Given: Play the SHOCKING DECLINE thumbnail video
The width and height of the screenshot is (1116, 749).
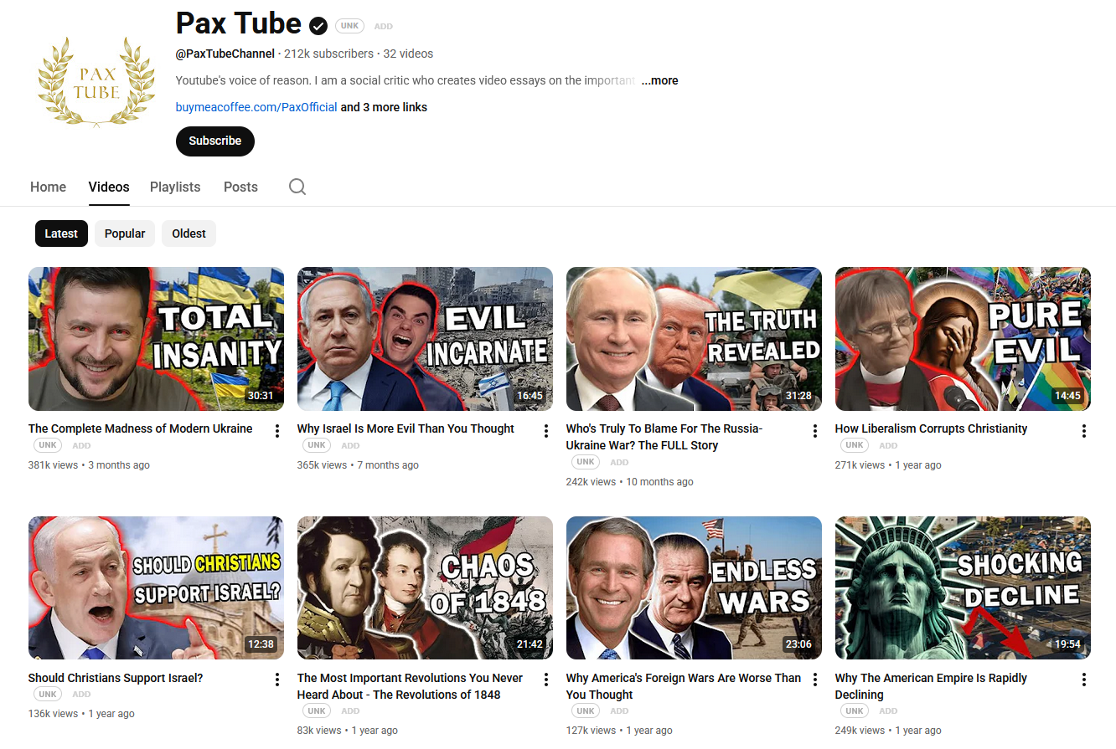Looking at the screenshot, I should point(963,588).
